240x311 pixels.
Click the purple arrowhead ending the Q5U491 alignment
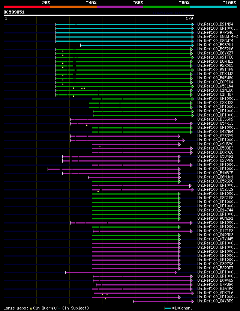pyautogui.click(x=180, y=157)
